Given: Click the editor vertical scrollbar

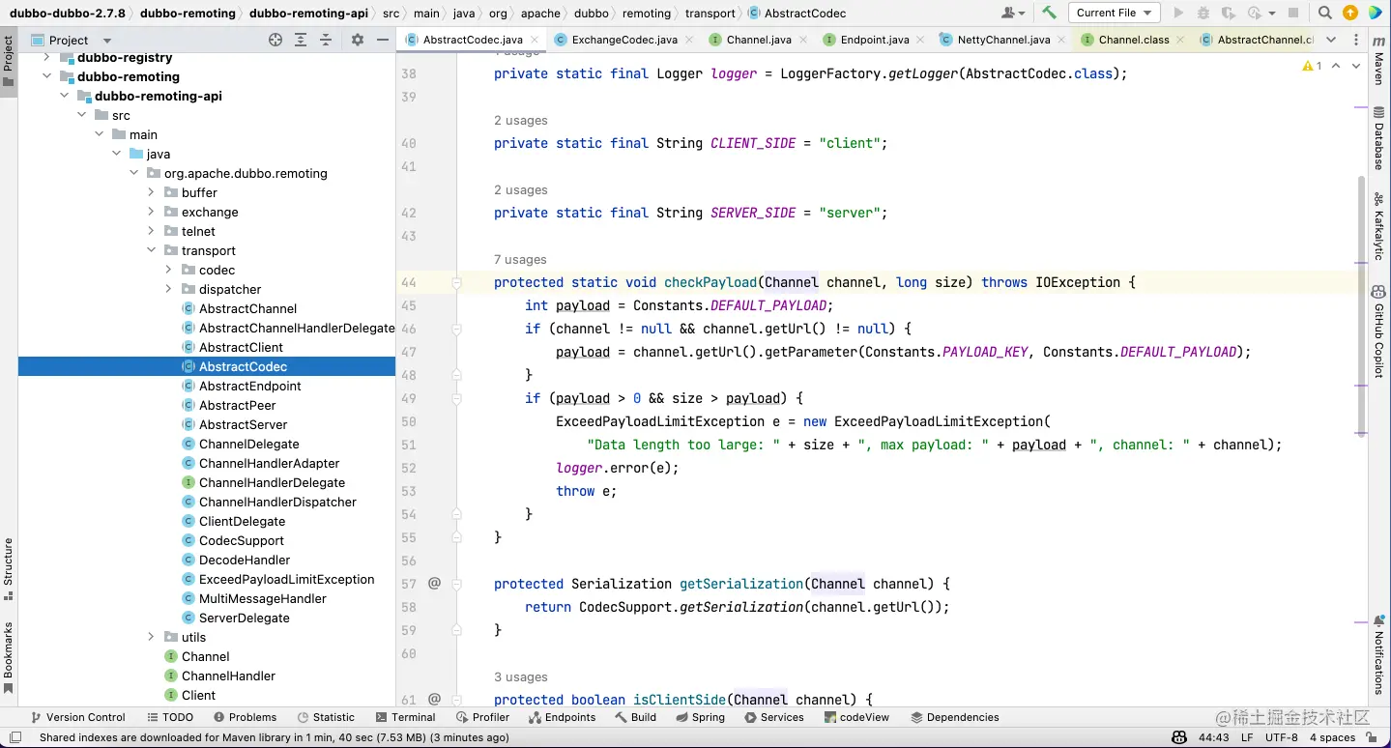Looking at the screenshot, I should [1362, 304].
